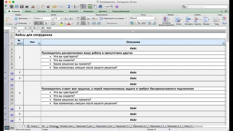Image resolution: width=233 pixels, height=131 pixels.
Task: Click the Delete cells icon
Action: point(197,21)
